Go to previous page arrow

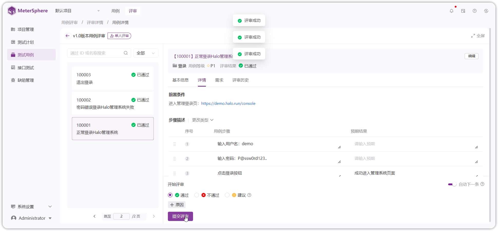[94, 216]
